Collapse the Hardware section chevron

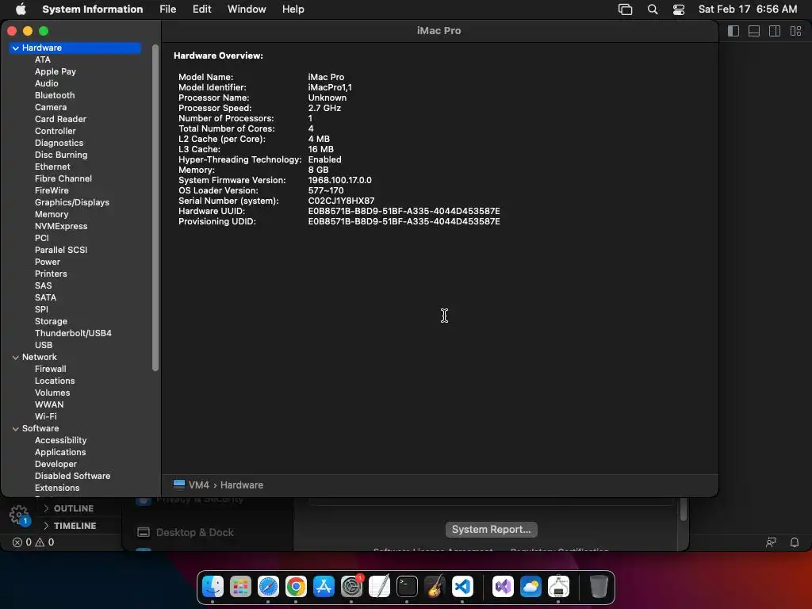click(x=16, y=48)
